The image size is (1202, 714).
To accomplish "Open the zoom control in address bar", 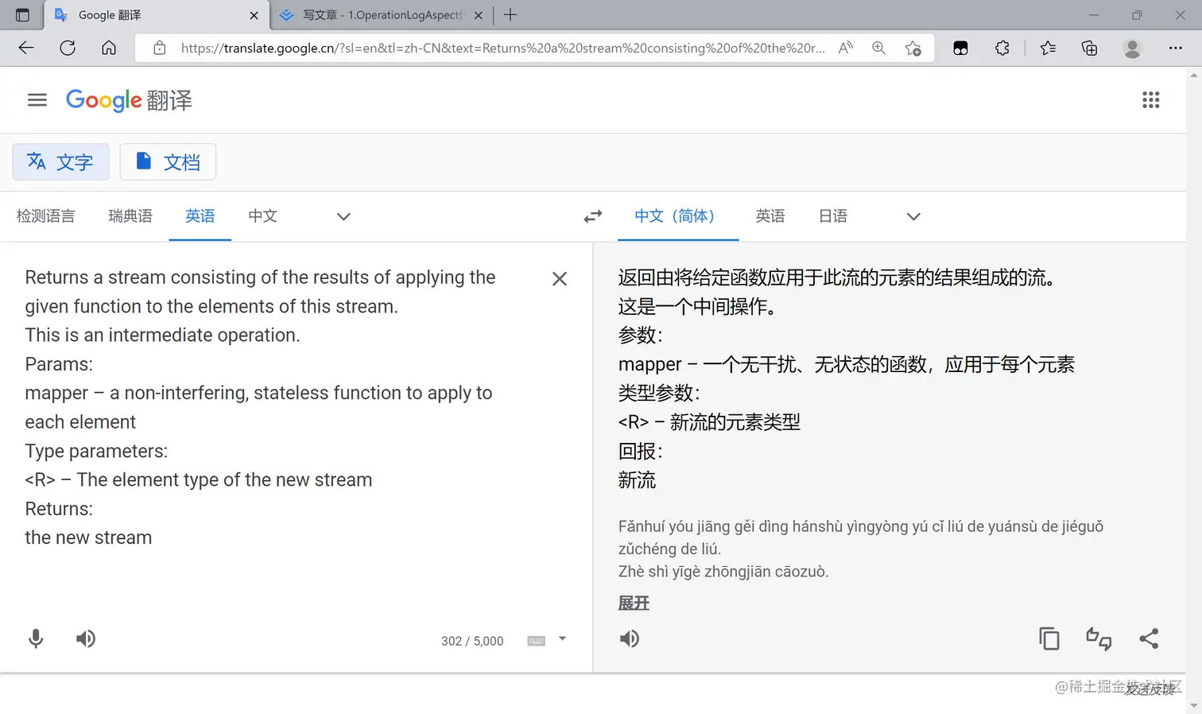I will click(878, 48).
